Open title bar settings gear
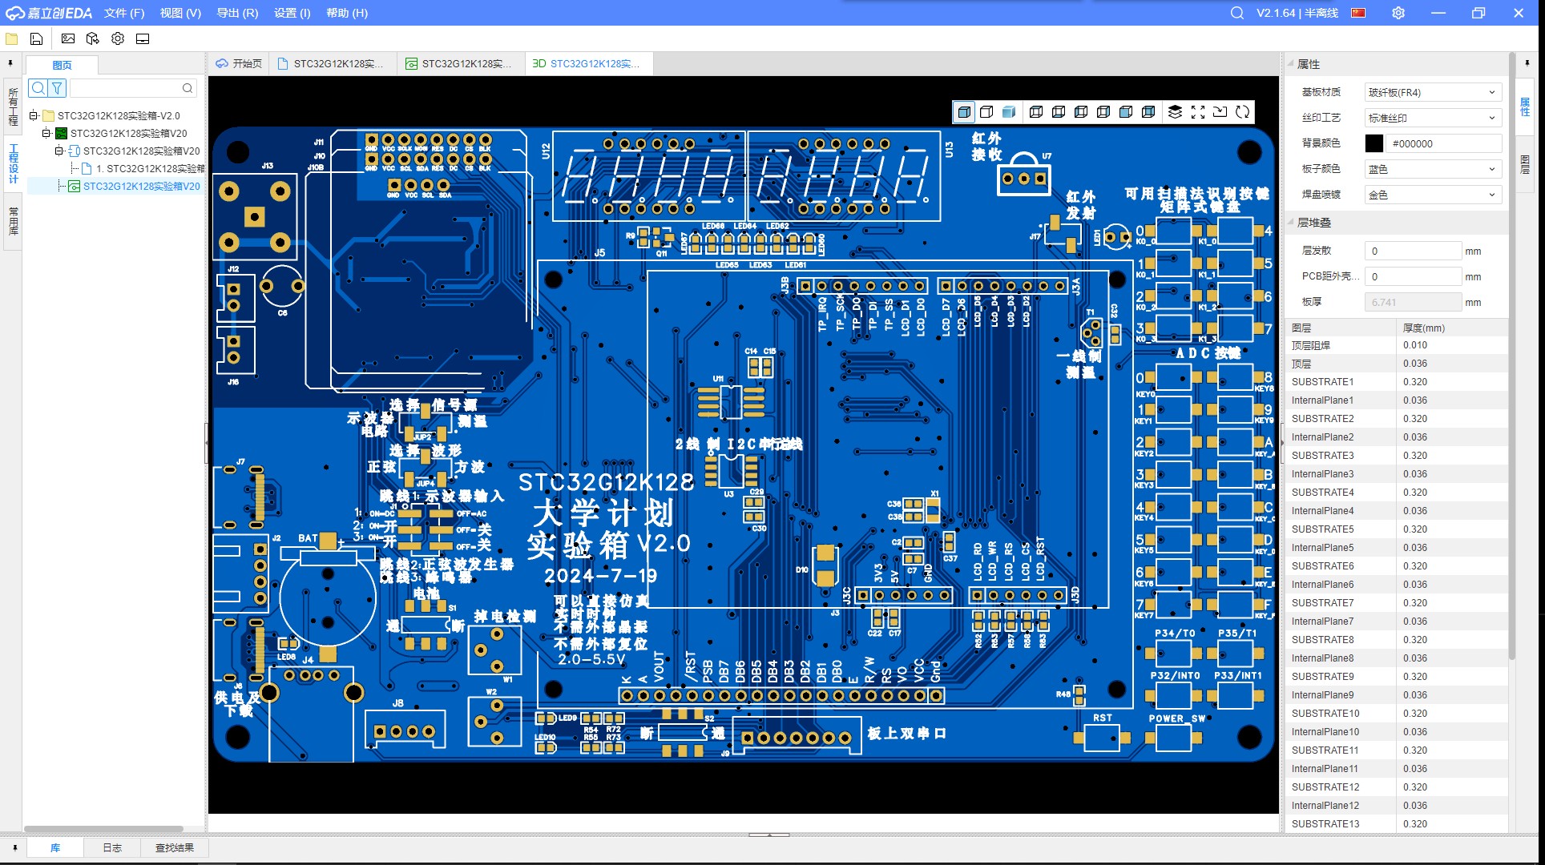Viewport: 1545px width, 865px height. (x=1398, y=13)
